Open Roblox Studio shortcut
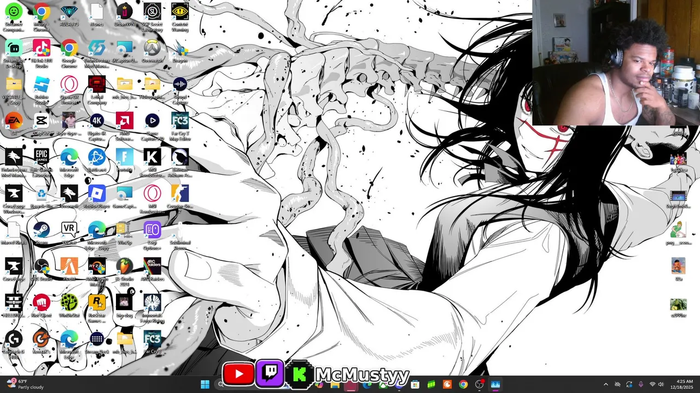This screenshot has height=393, width=700. pyautogui.click(x=42, y=90)
